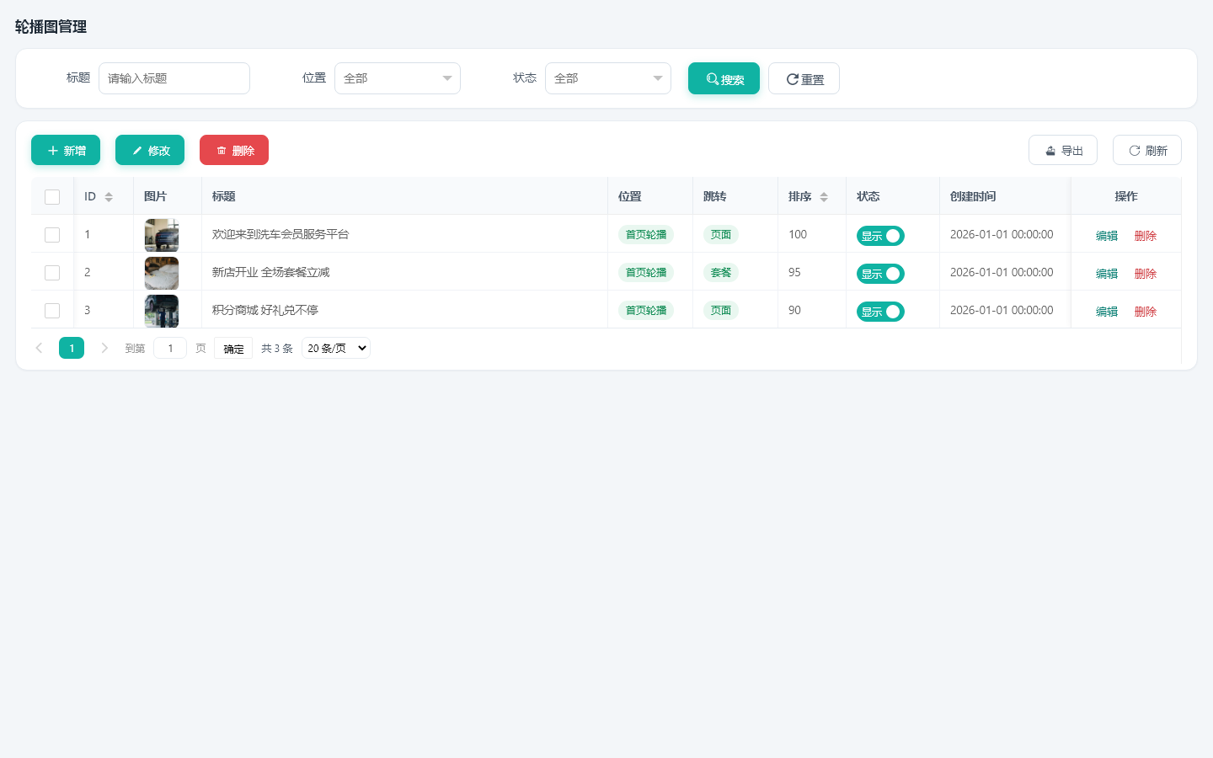This screenshot has height=758, width=1213.
Task: Toggle 显示 switch for 新店开业 全场套餐立减
Action: click(x=880, y=274)
